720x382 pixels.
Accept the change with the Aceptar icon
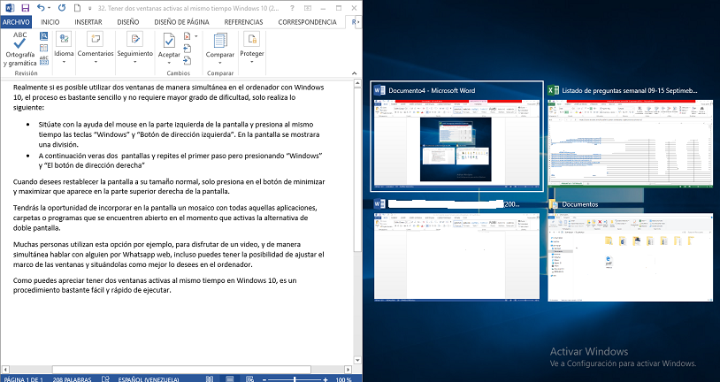pos(169,41)
